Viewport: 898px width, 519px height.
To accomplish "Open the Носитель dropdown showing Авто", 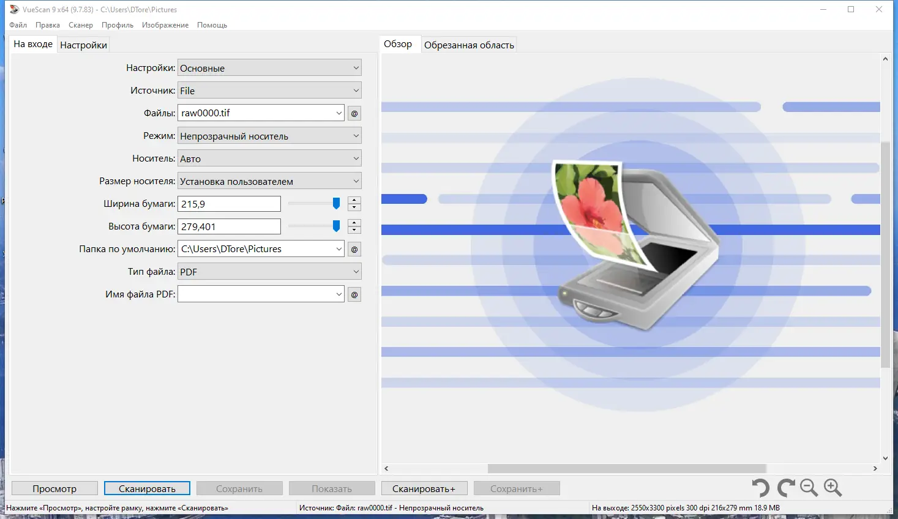I will (x=269, y=159).
